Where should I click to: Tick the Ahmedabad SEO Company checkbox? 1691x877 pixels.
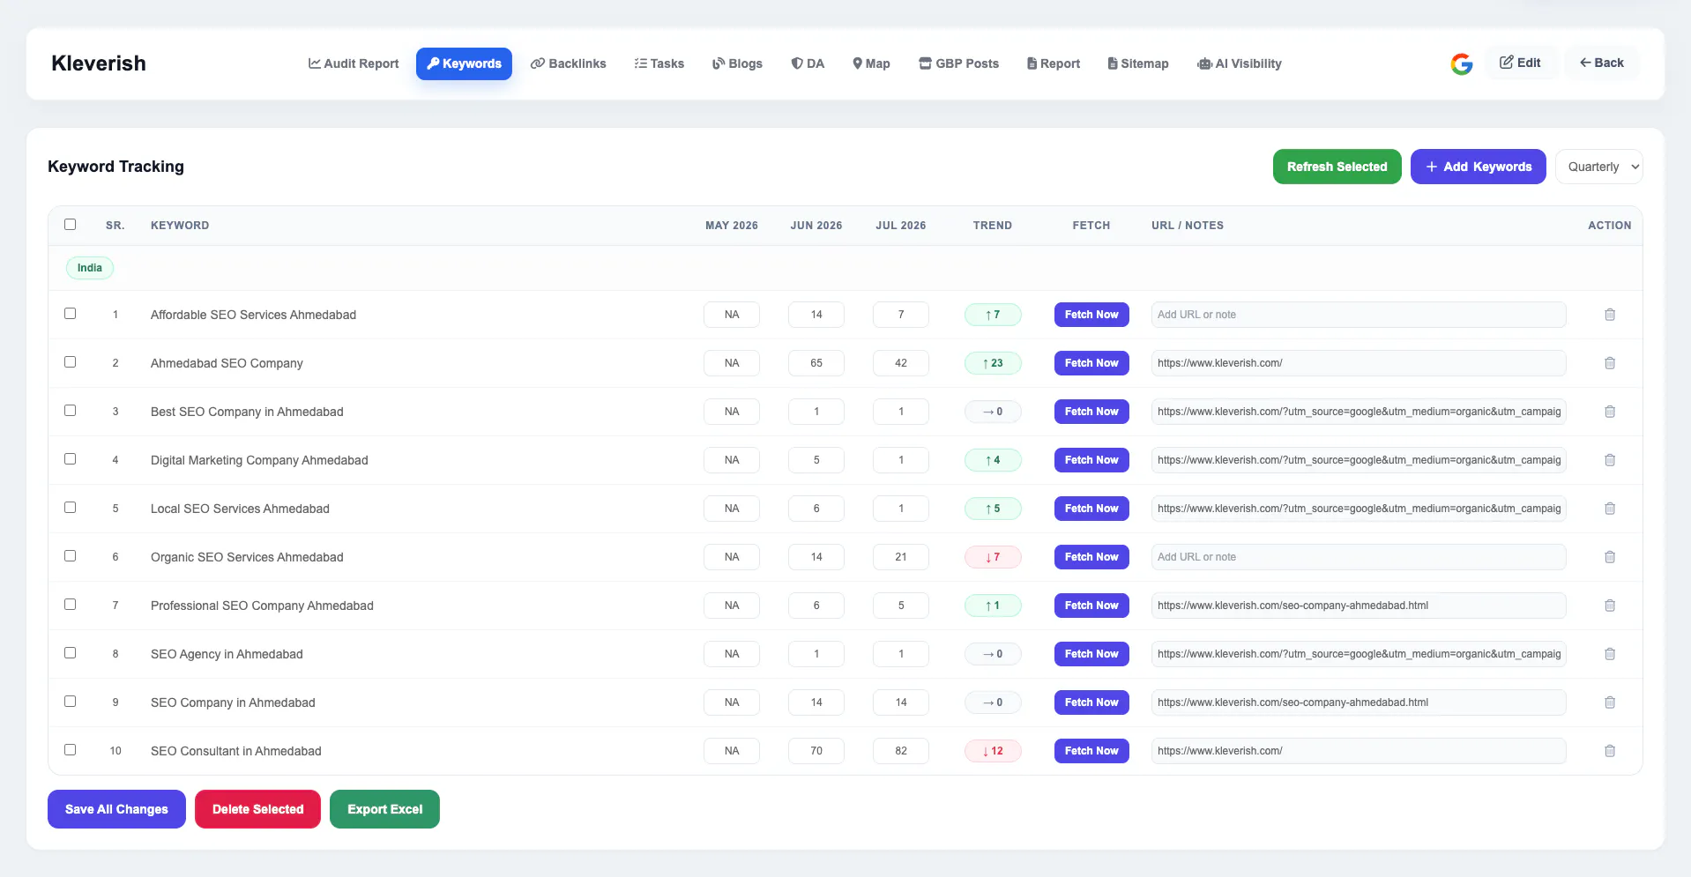71,362
